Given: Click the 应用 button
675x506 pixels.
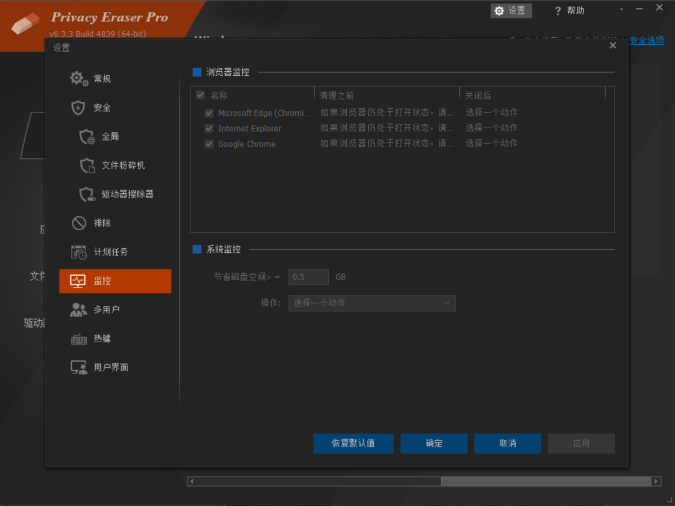Looking at the screenshot, I should (581, 443).
